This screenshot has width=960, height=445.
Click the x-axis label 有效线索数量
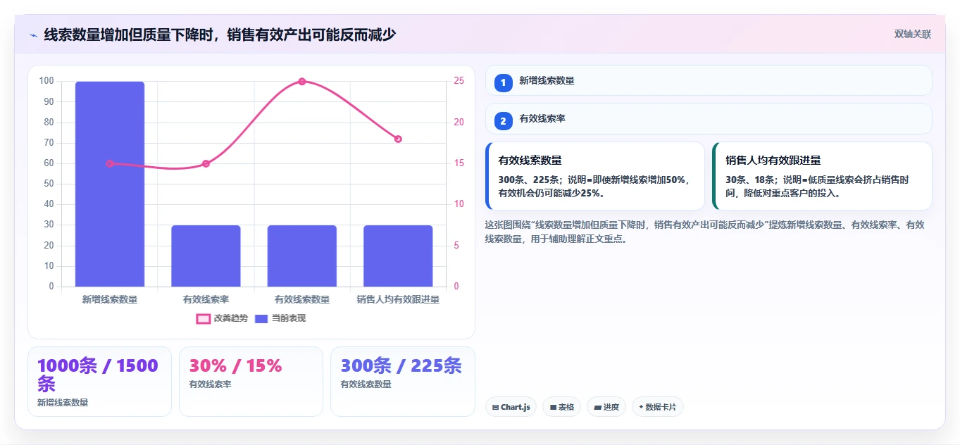point(302,299)
